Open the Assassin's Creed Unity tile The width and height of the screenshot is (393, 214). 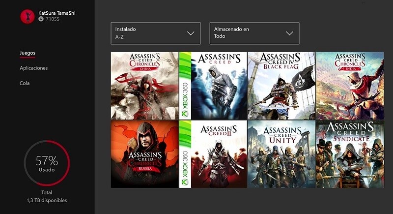281,154
